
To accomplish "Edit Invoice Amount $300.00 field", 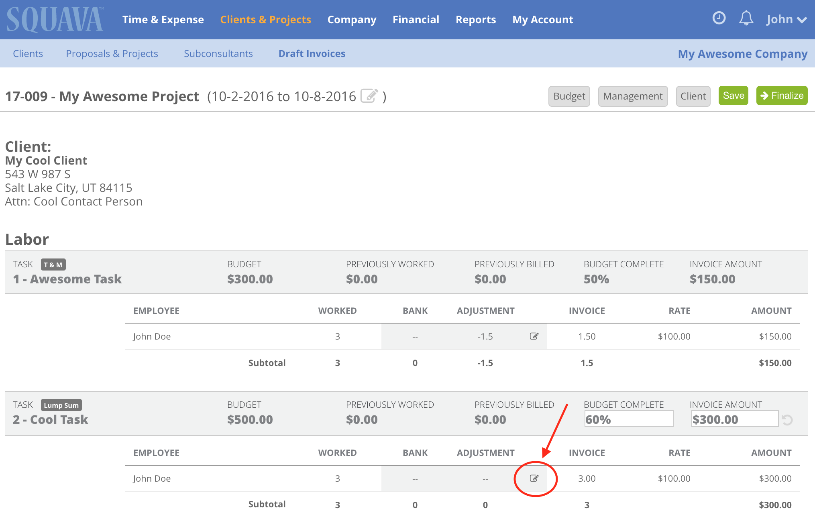I will coord(734,419).
